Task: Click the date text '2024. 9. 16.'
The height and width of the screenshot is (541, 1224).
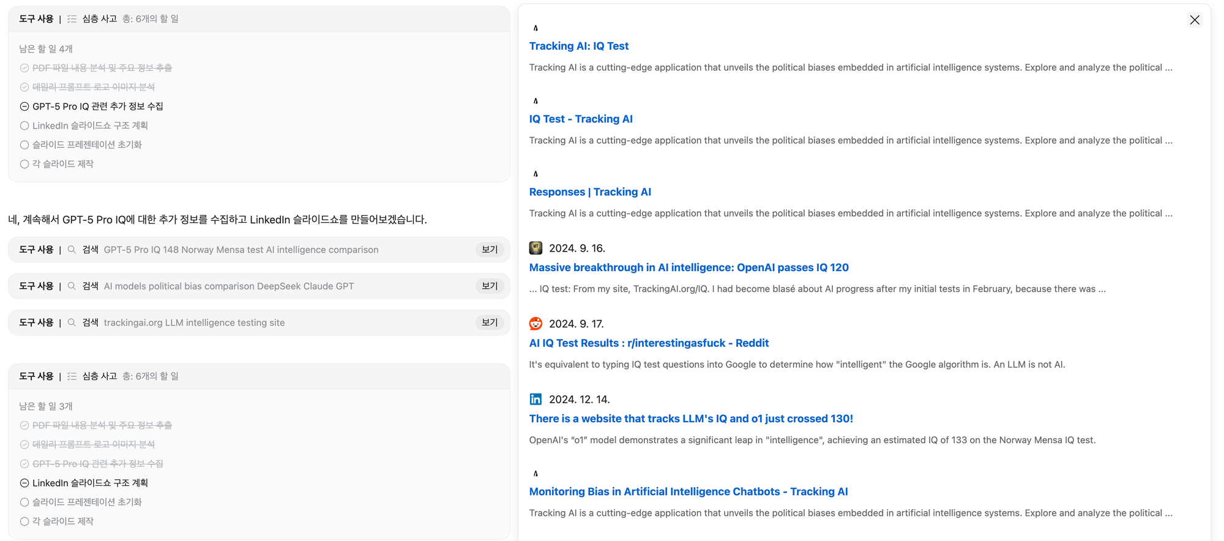Action: pos(577,248)
